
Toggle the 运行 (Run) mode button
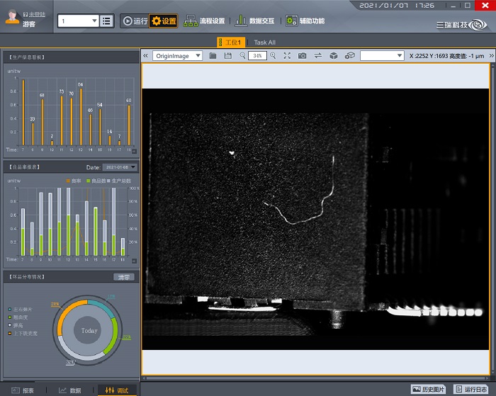tap(135, 21)
